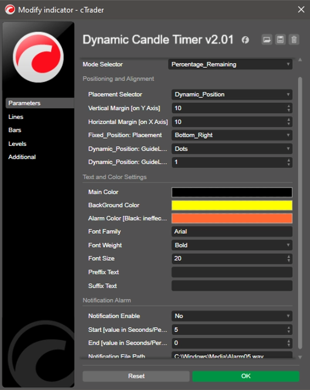This screenshot has height=390, width=310.
Task: Click the "Mode Selector" label
Action: (103, 65)
